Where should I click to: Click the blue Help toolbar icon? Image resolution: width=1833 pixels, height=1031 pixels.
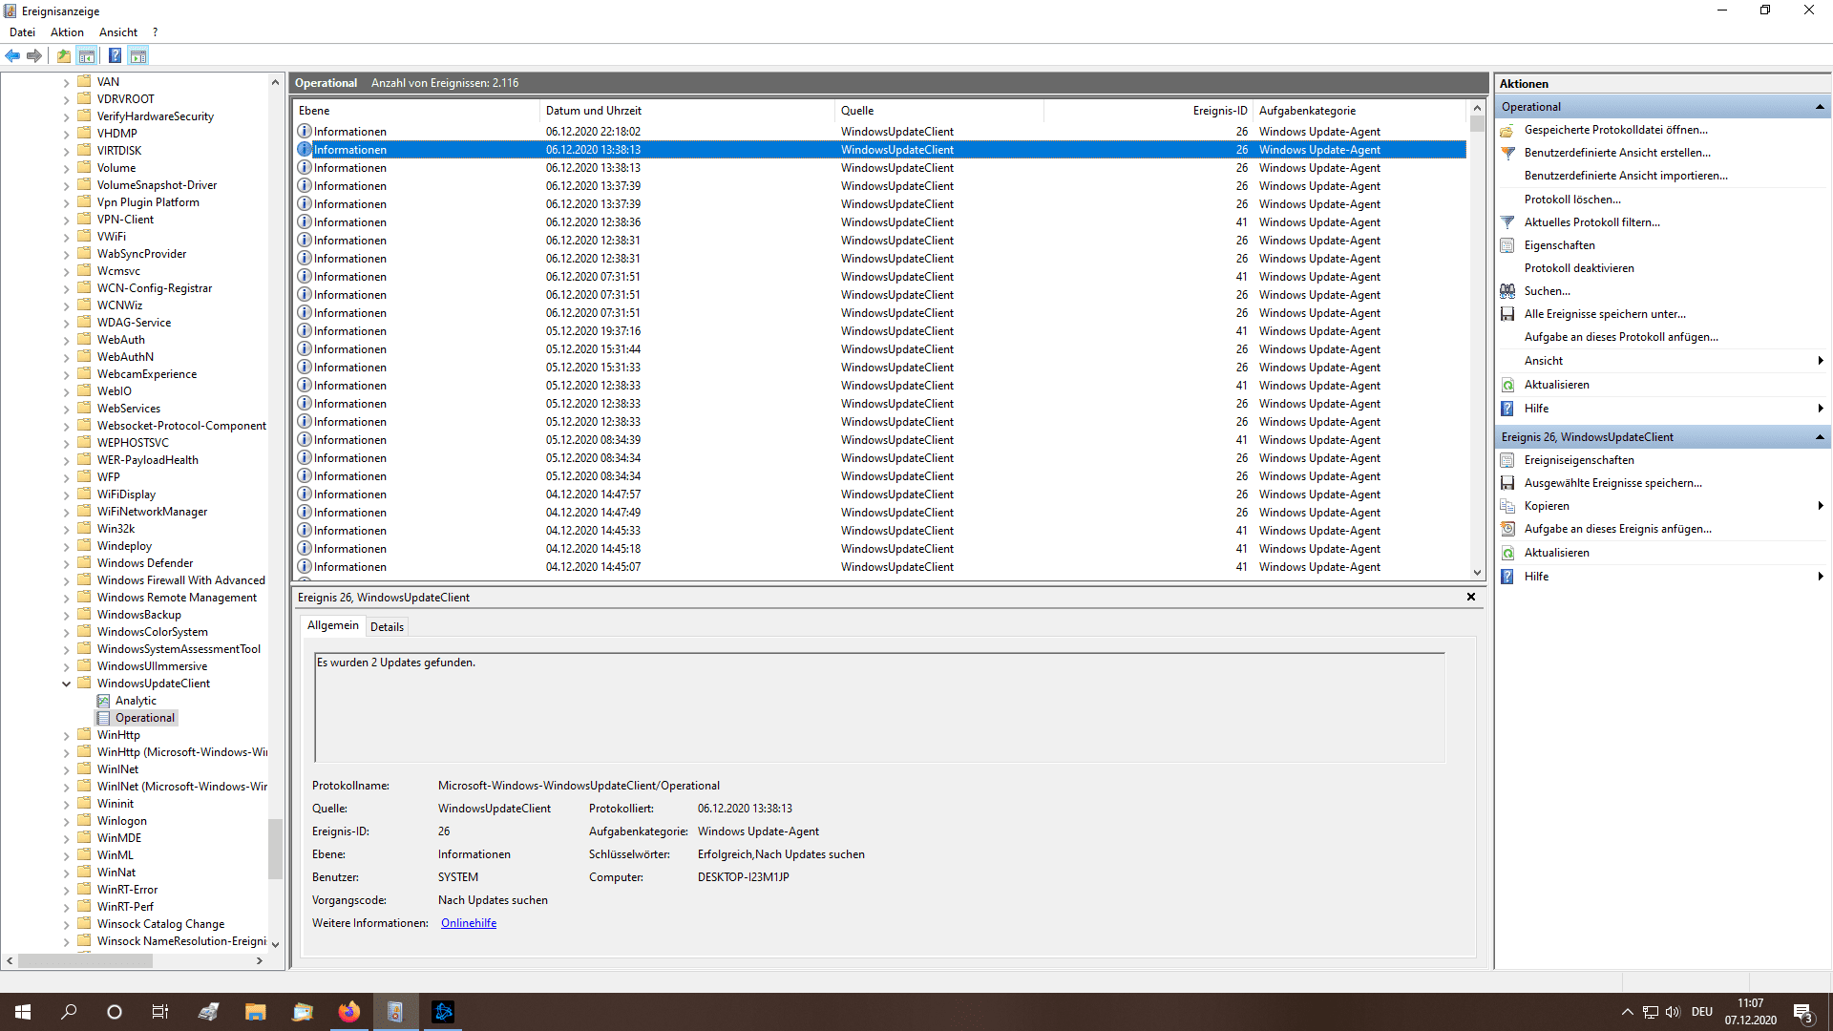pos(115,55)
